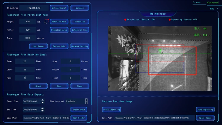222x125 pixels.
Task: Open the ENG language dropdown
Action: click(214, 9)
